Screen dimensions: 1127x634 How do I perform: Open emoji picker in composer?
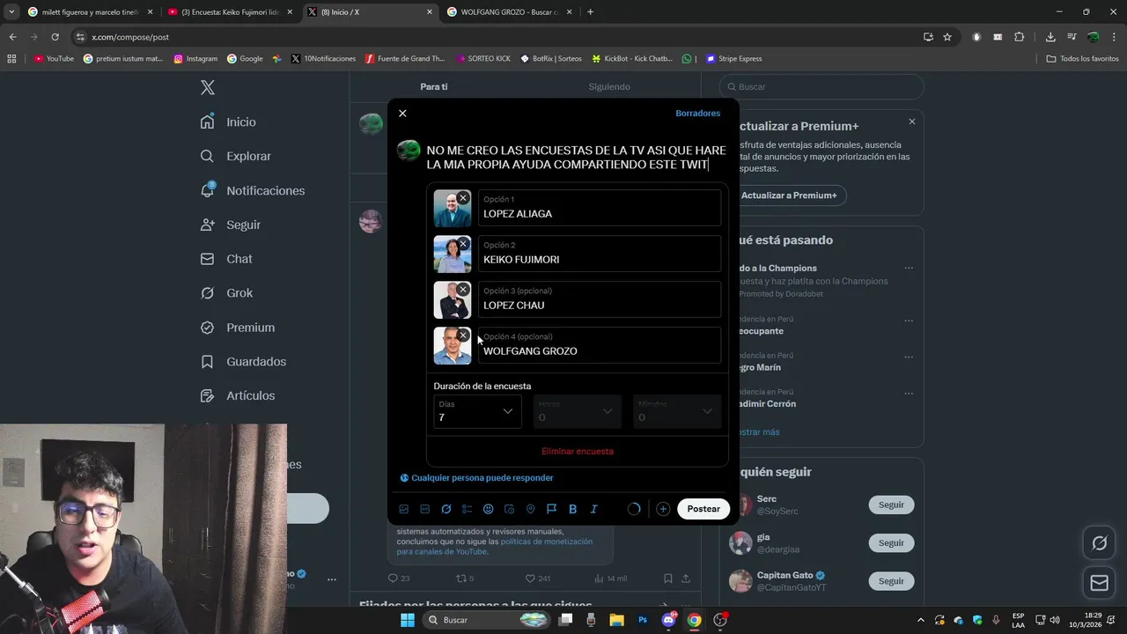tap(489, 509)
